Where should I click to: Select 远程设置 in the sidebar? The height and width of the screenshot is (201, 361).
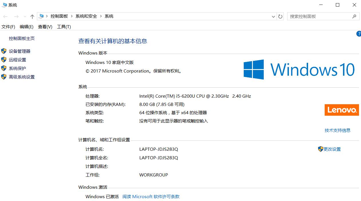click(17, 60)
